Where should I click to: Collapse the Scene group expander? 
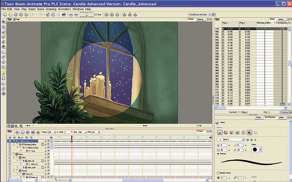point(14,154)
